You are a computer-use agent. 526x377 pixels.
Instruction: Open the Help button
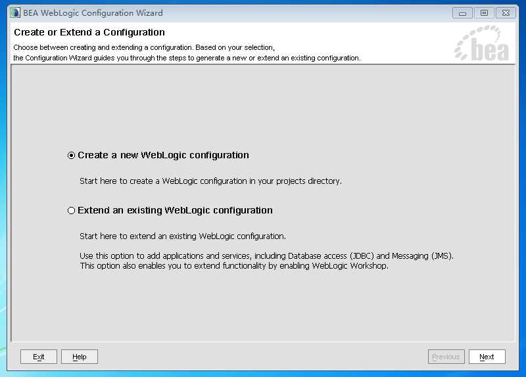[80, 357]
